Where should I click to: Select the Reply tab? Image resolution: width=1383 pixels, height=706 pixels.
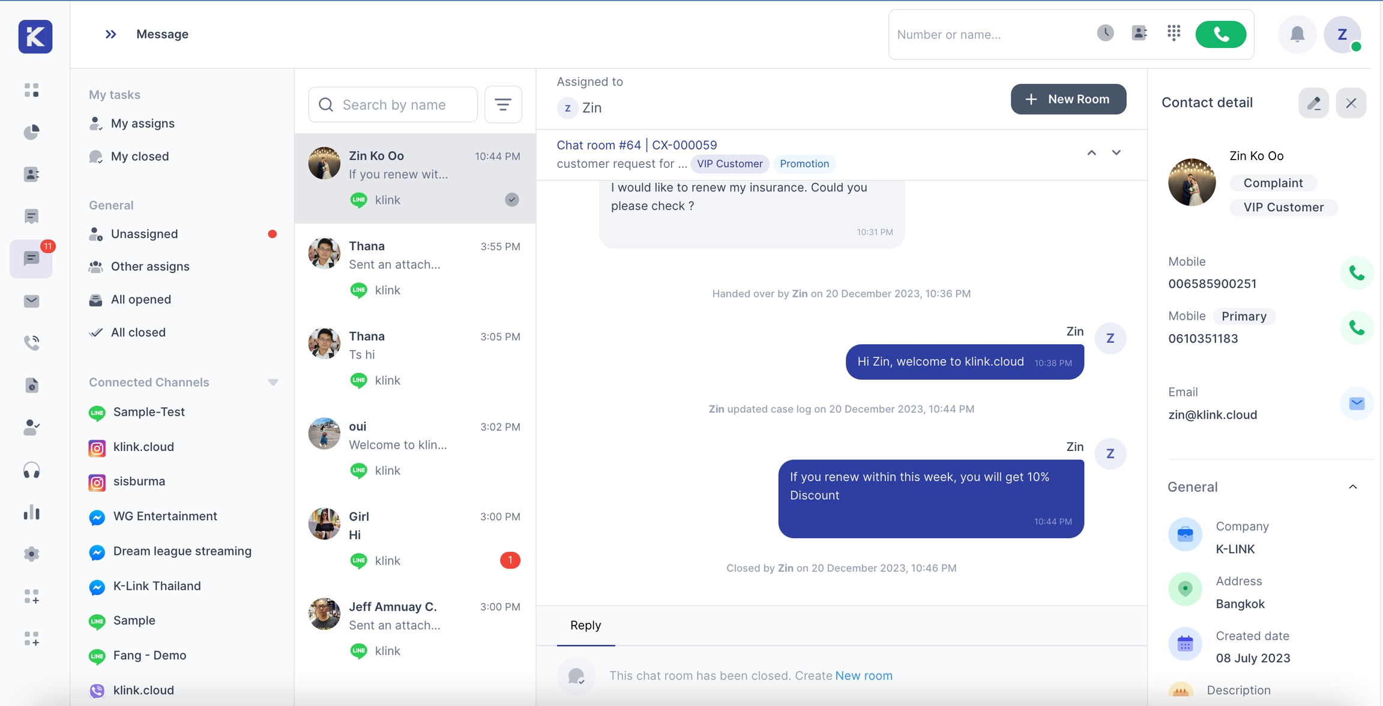[x=585, y=625]
